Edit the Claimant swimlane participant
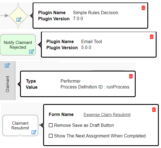The width and height of the screenshot is (161, 148). pos(7,65)
